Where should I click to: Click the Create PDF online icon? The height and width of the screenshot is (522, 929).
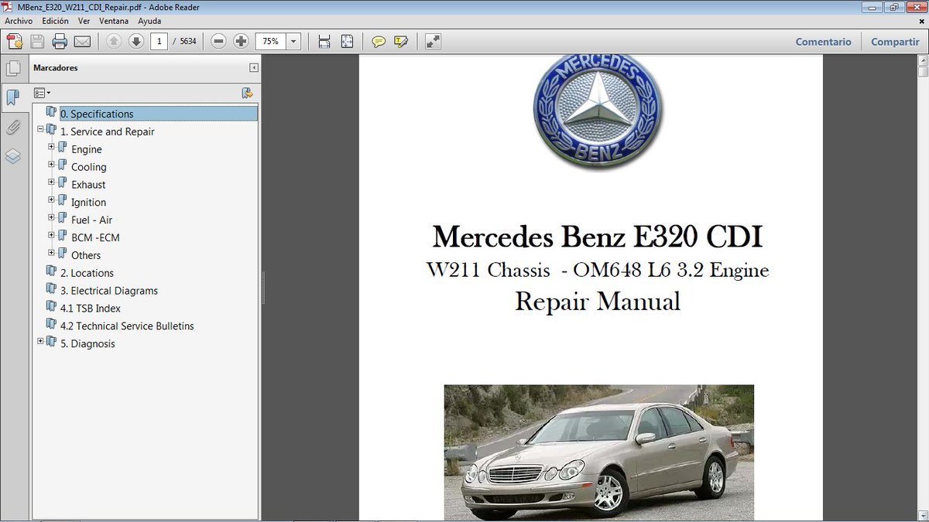click(15, 42)
